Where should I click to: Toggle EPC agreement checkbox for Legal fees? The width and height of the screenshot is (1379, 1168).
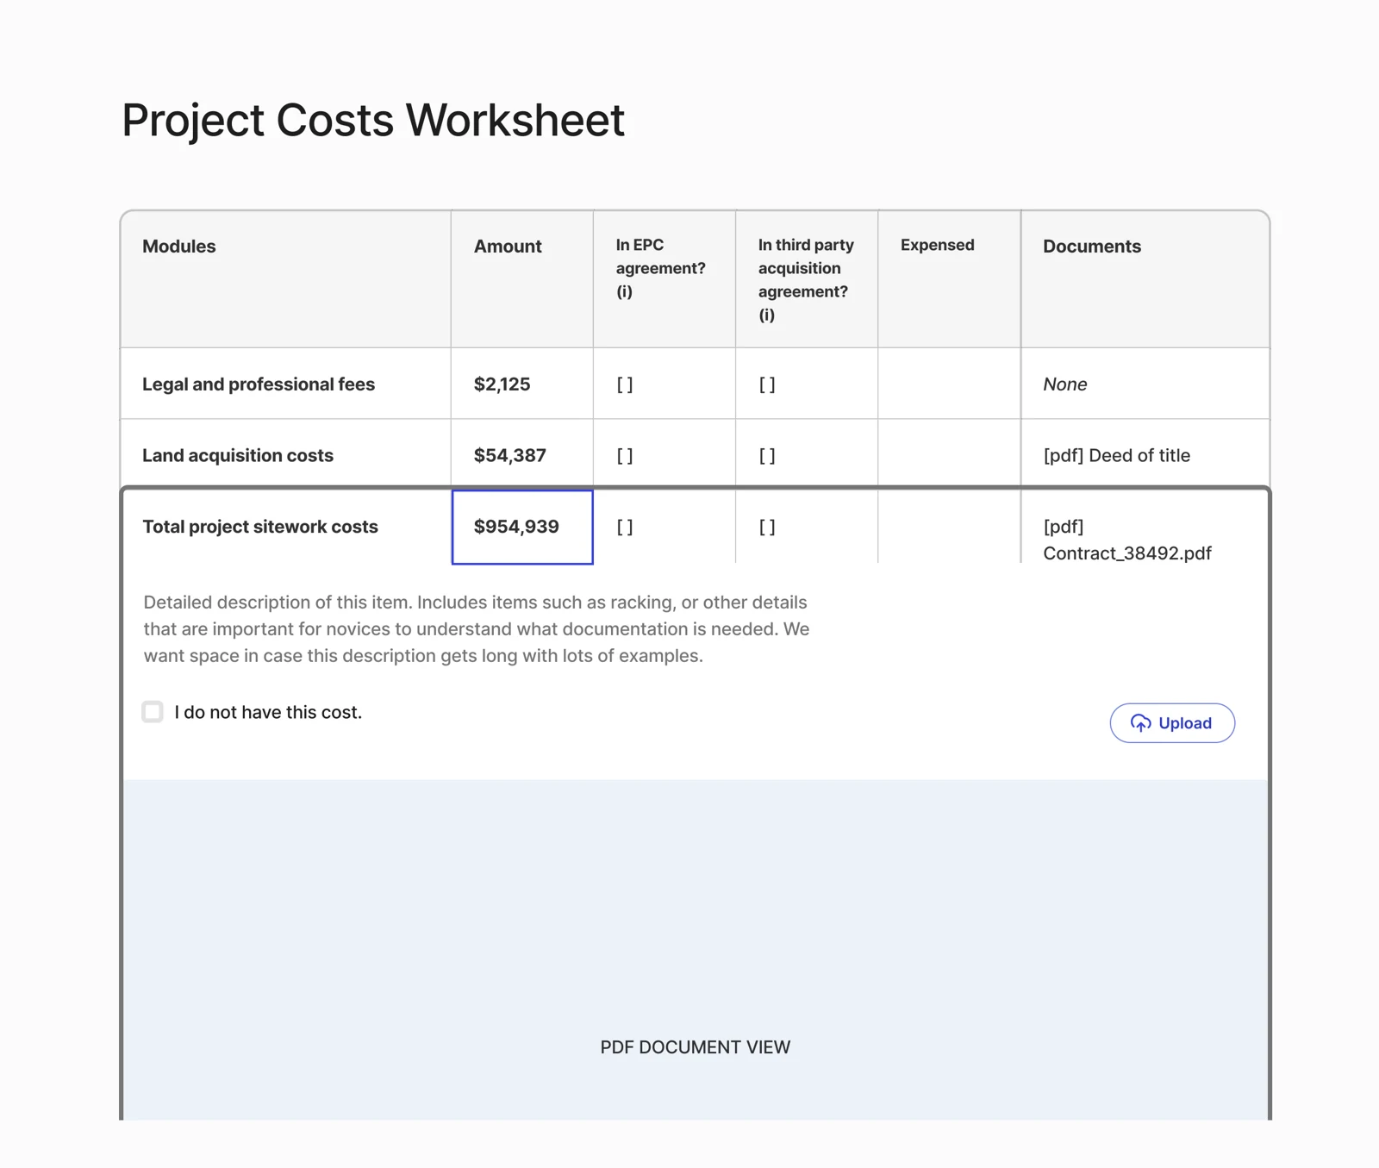click(x=625, y=384)
